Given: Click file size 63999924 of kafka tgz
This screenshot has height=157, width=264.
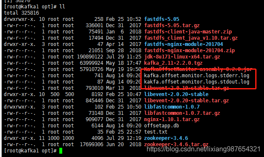Looking at the screenshot, I should coord(91,63).
